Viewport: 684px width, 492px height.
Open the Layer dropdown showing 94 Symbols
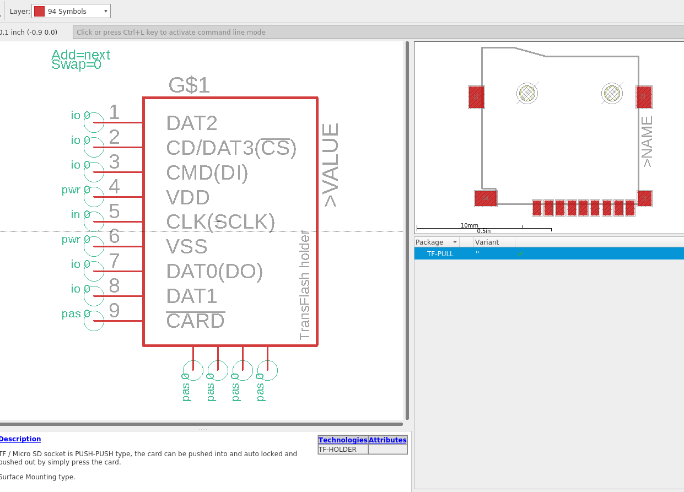(71, 11)
